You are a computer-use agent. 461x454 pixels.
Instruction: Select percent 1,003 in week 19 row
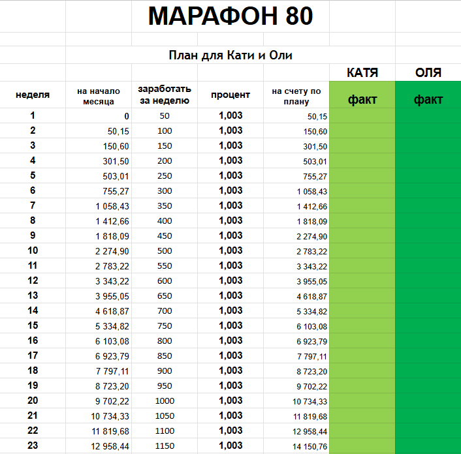point(230,386)
